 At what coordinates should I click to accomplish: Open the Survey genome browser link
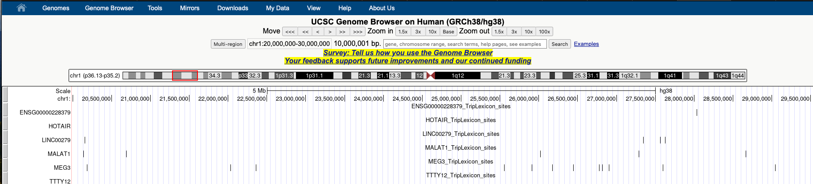(x=408, y=53)
